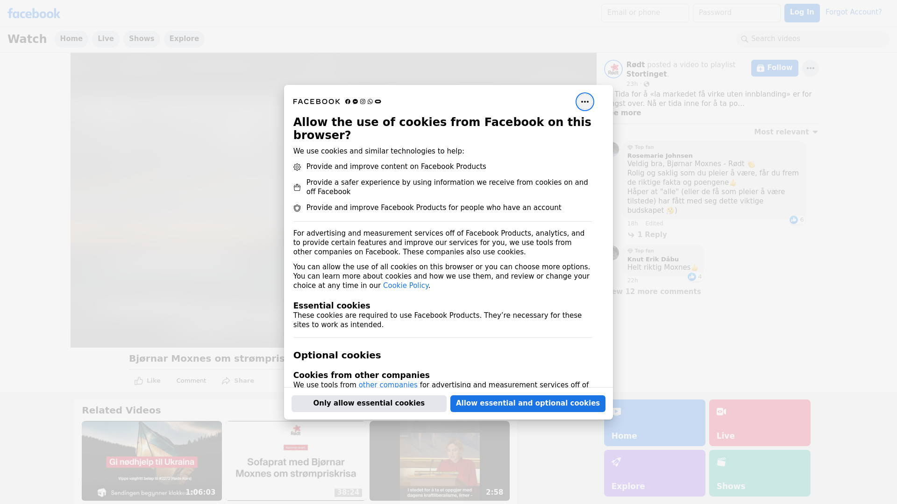Viewport: 897px width, 504px height.
Task: Open the cookie dialog more options menu
Action: (584, 102)
